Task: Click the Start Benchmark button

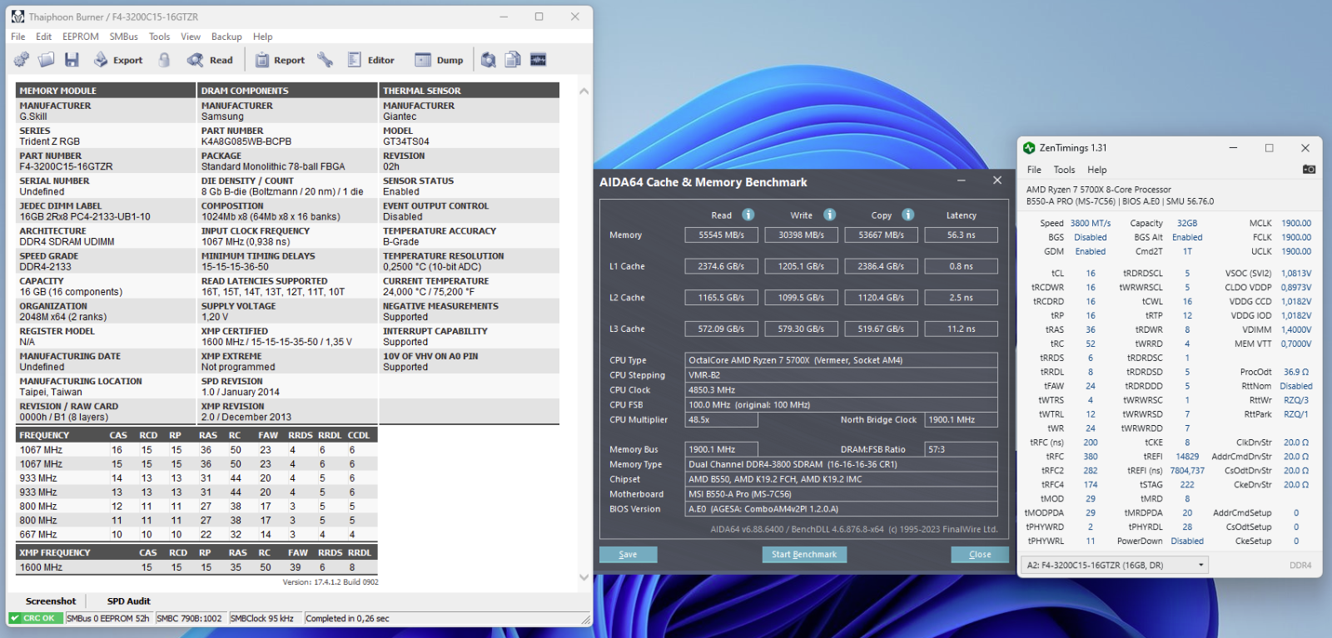Action: point(804,554)
